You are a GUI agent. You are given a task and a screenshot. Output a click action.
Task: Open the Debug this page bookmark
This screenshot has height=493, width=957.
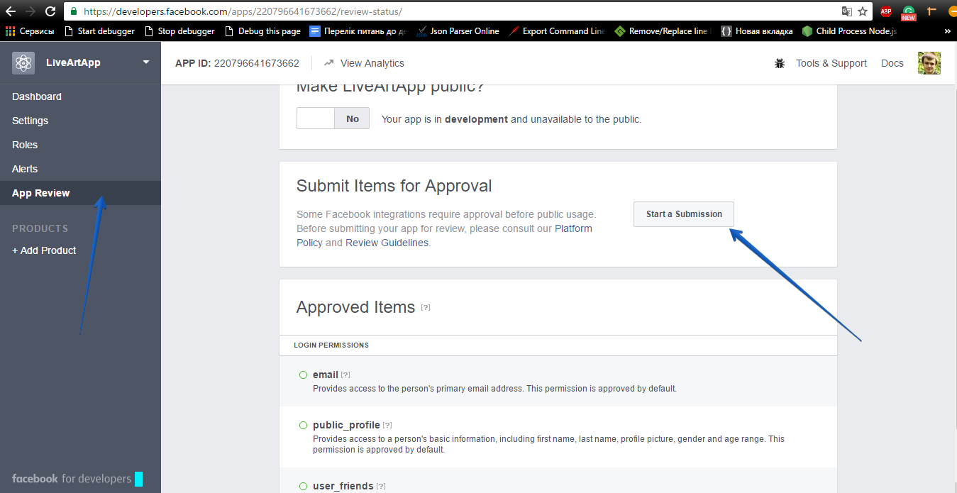(x=262, y=31)
